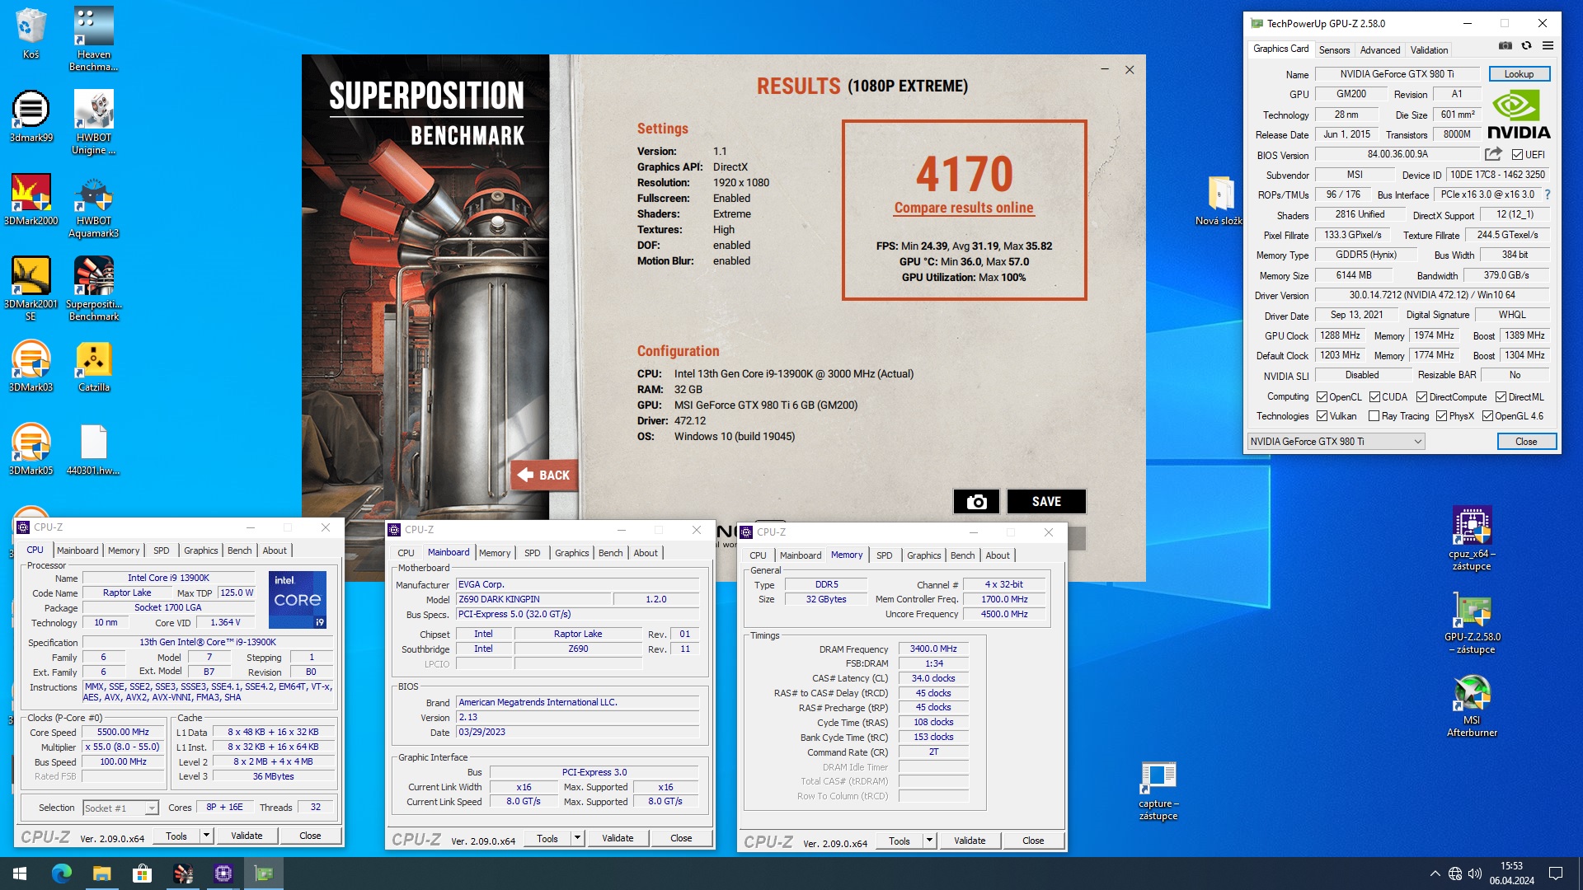Select SPD tab in CPU-Z Mainboard window
Viewport: 1583px width, 890px height.
coord(533,553)
